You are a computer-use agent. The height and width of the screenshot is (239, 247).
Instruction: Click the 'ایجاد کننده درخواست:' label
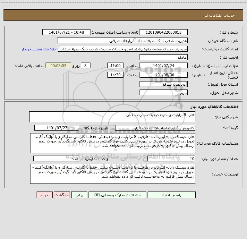click(x=220, y=49)
